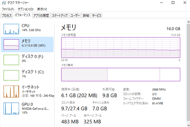Screen dimensions: 190x127
Task: Click the 9.8 GB available value
Action: coord(110,96)
